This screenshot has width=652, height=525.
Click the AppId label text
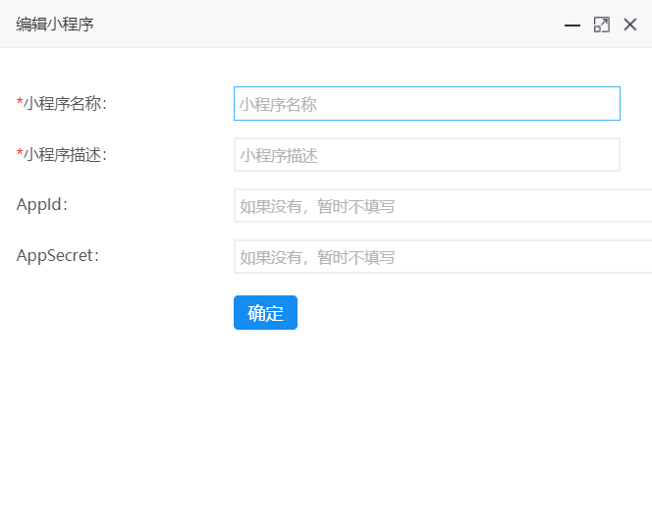point(42,205)
